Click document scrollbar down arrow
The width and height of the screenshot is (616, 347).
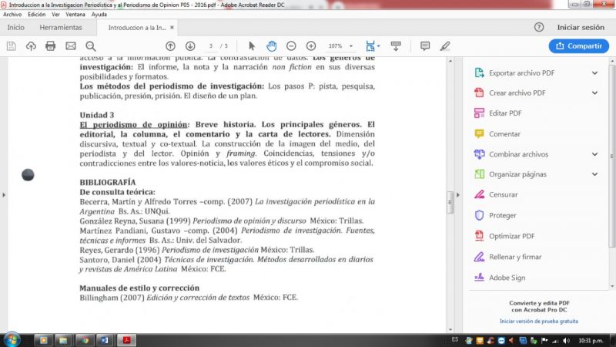click(450, 329)
